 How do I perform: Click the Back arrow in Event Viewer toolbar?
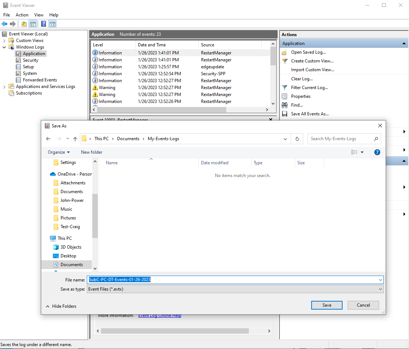tap(4, 24)
